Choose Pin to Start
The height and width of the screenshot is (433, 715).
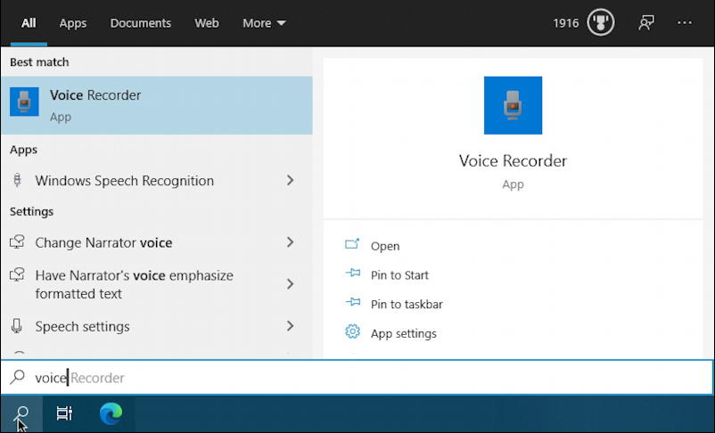tap(399, 275)
